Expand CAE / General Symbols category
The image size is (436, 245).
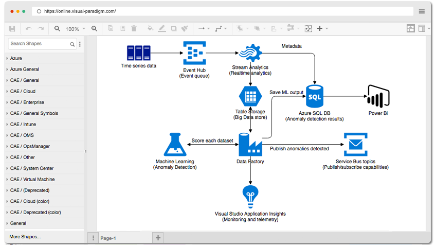pos(45,113)
